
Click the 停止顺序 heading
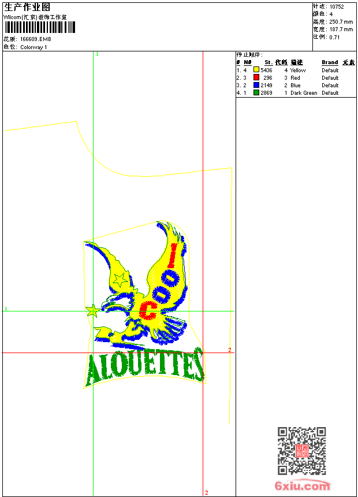[x=249, y=54]
